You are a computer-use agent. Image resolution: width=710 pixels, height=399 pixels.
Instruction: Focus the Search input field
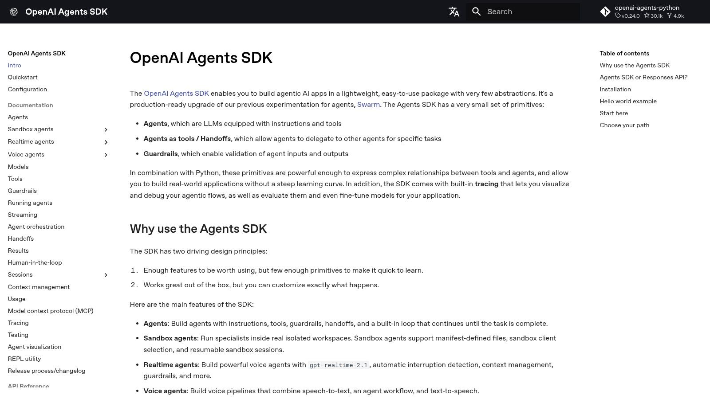[x=523, y=12]
